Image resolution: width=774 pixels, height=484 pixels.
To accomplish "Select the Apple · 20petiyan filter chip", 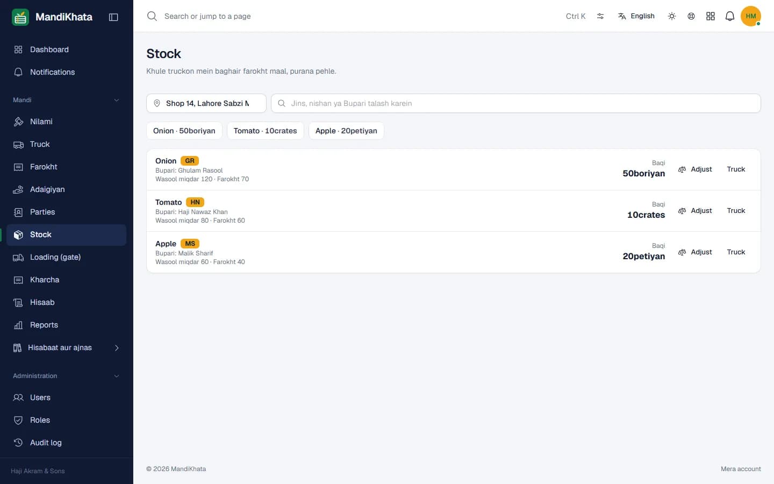I will pyautogui.click(x=346, y=131).
